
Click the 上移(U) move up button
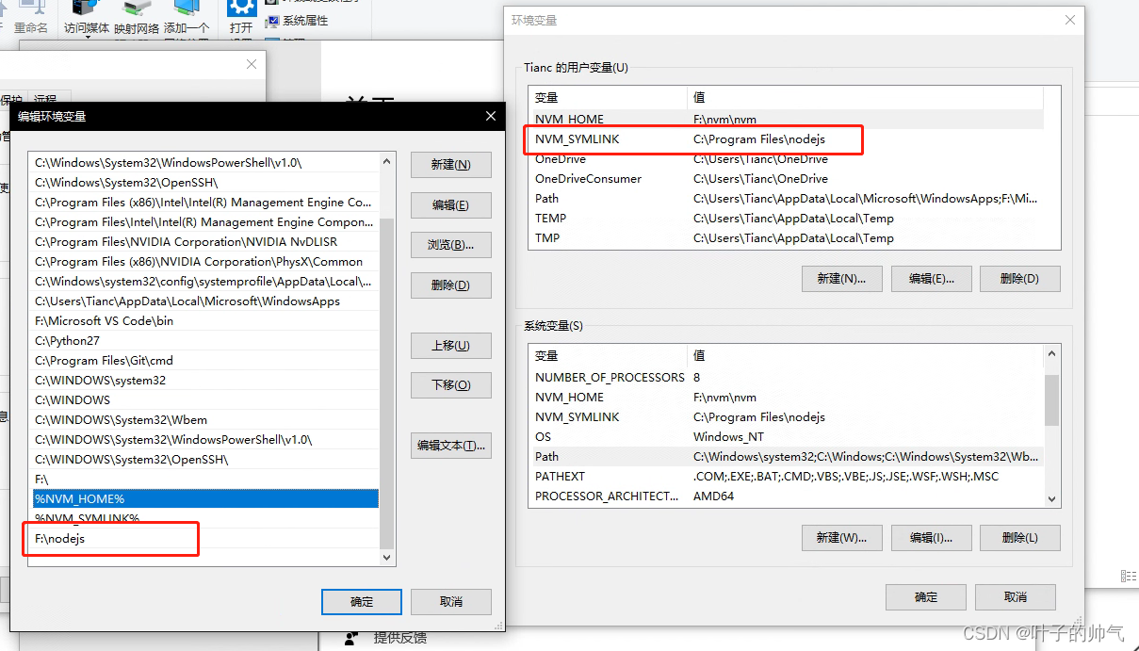(450, 345)
